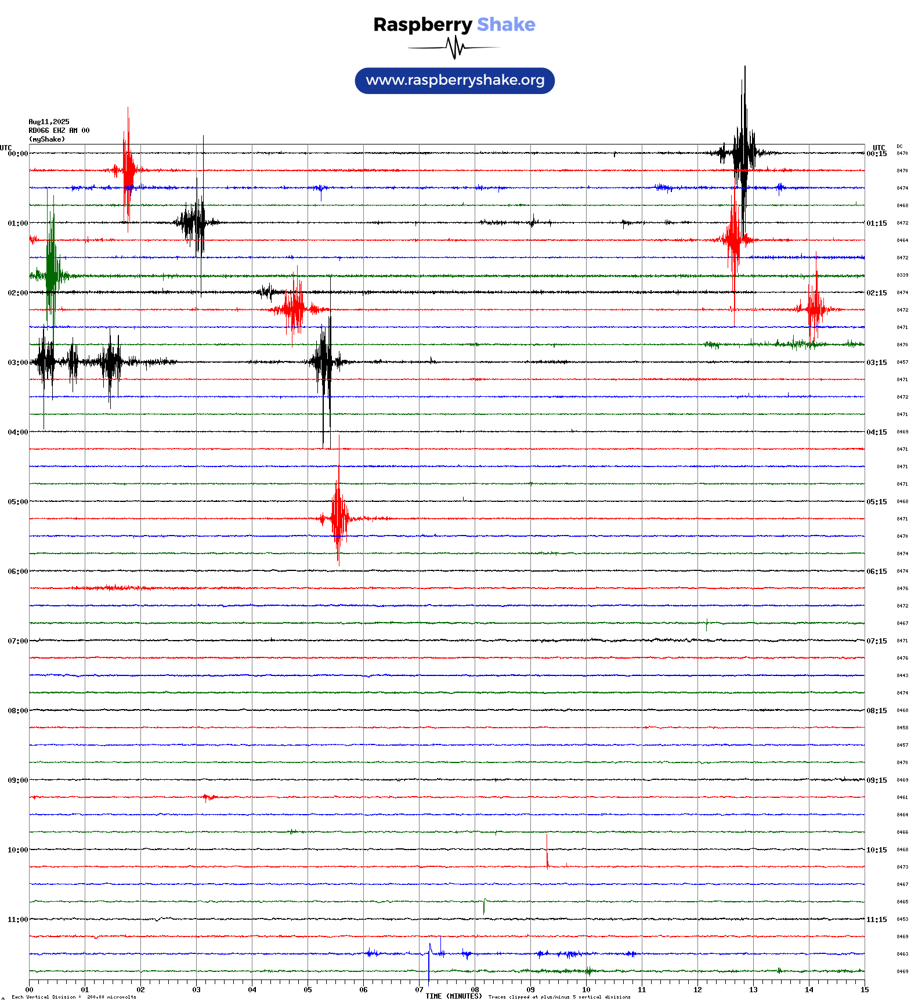
Task: Select the Aug11,2025 date label
Action: coord(49,122)
